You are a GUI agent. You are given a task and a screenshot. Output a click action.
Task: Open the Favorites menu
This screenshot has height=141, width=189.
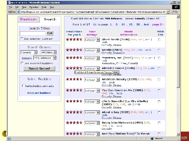34,7
